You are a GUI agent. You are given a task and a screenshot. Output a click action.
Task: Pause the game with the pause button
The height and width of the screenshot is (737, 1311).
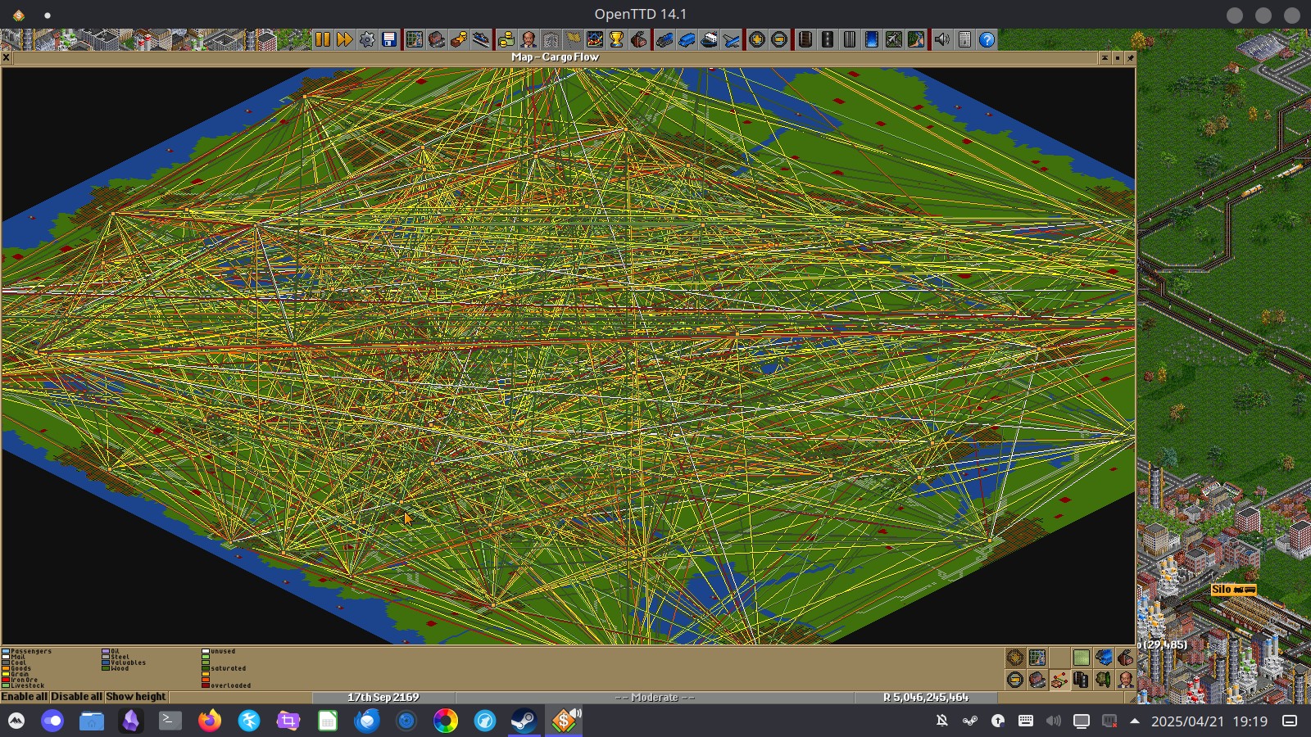(323, 39)
